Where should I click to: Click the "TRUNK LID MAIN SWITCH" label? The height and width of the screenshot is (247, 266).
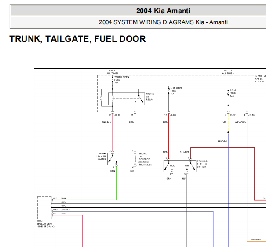click(102, 156)
